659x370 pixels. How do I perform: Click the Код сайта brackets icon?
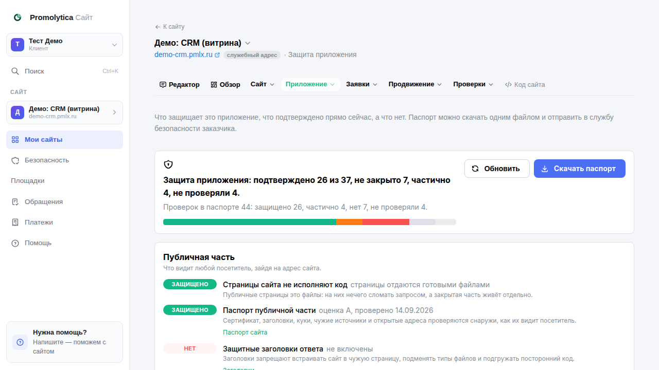tap(508, 85)
